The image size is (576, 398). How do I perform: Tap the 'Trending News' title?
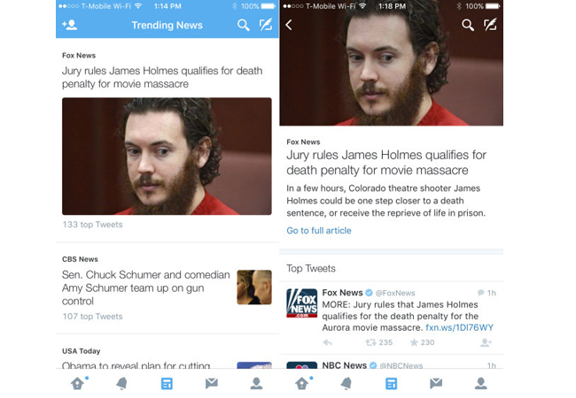[x=167, y=25]
